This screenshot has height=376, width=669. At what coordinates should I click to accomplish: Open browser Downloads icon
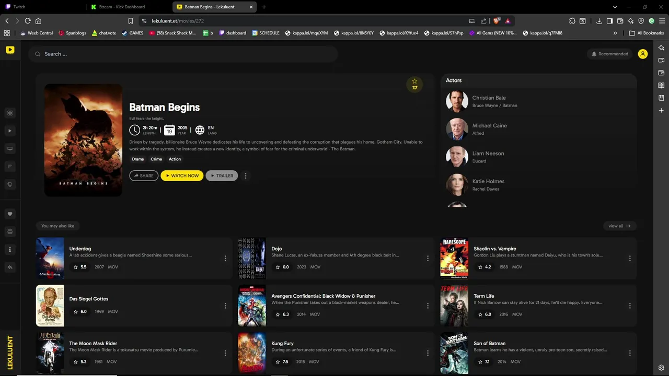point(599,21)
